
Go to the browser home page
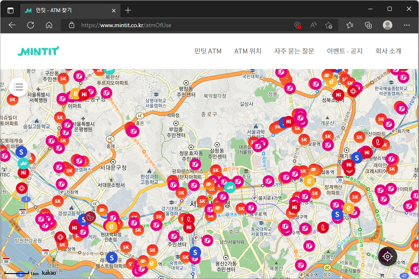point(49,25)
